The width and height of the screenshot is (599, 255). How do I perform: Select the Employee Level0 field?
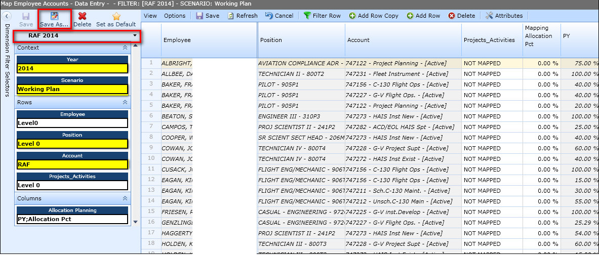pos(72,123)
